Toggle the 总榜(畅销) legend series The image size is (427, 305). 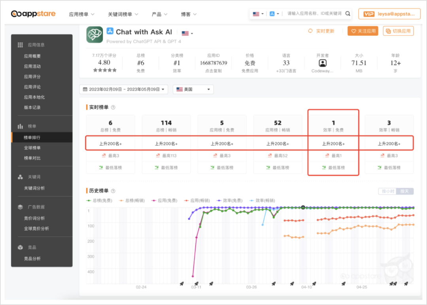[x=132, y=200]
